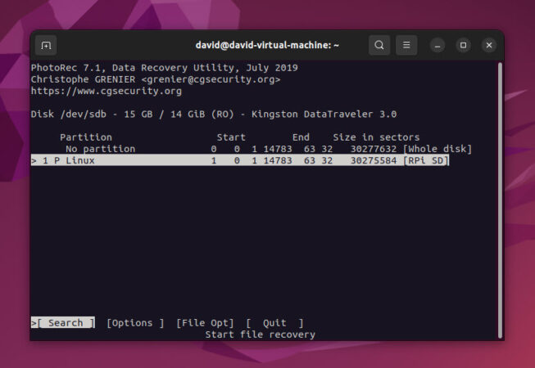The width and height of the screenshot is (535, 368).
Task: Select the File Opt menu entry
Action: click(205, 323)
